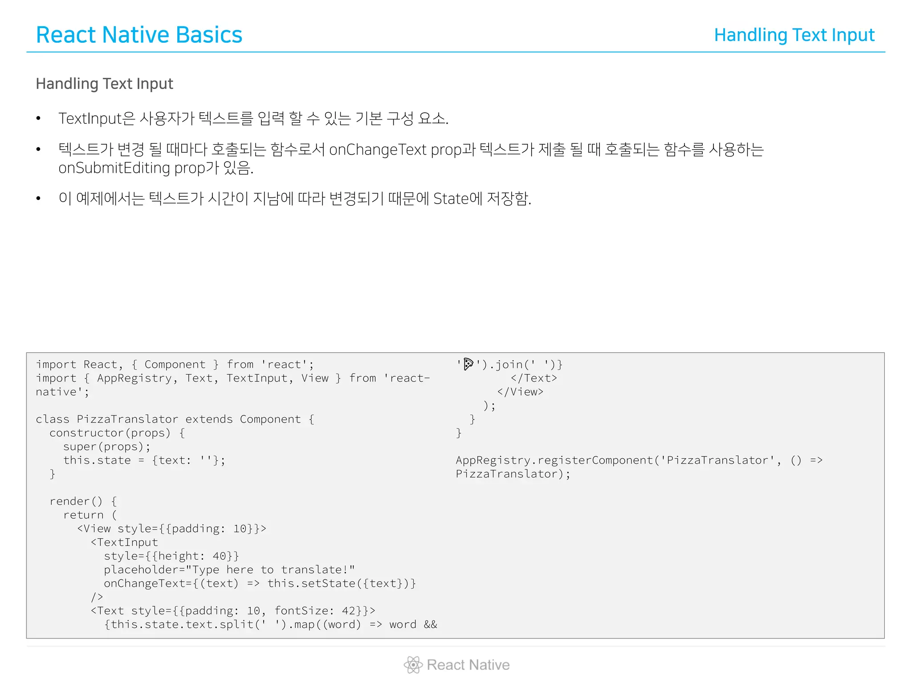Click the 'onChangeText={(text) => this.setState({text})}' line
This screenshot has width=912, height=684.
click(260, 583)
